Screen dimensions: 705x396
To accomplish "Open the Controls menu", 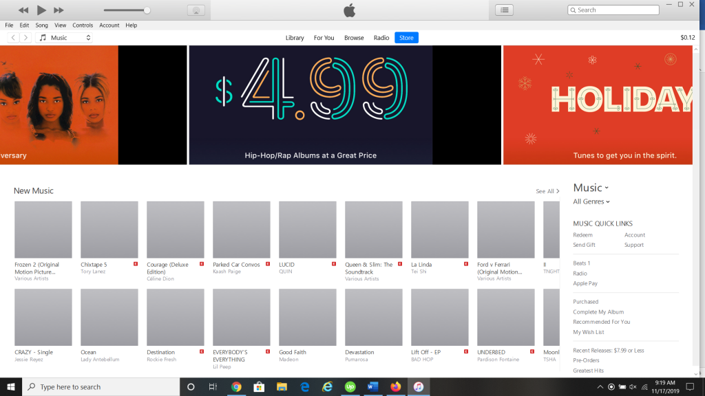I will coord(83,25).
